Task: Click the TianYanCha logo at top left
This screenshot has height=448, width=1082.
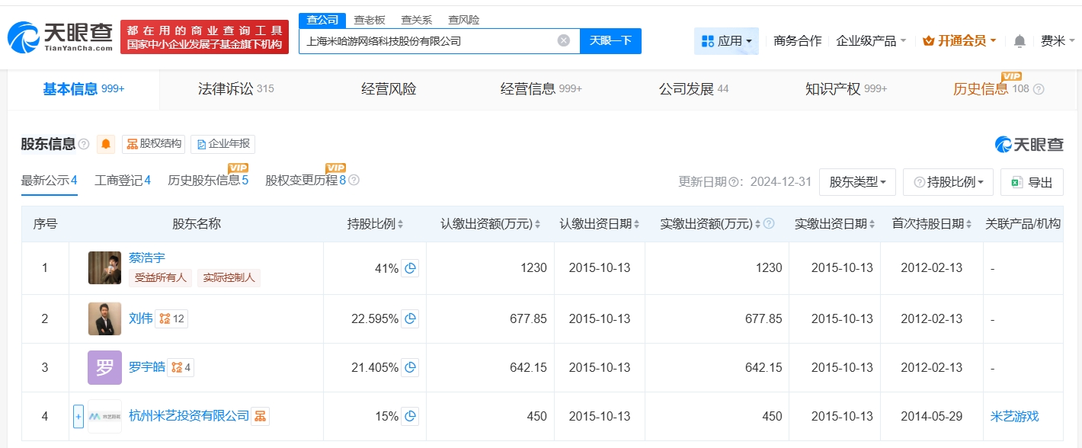Action: tap(59, 35)
